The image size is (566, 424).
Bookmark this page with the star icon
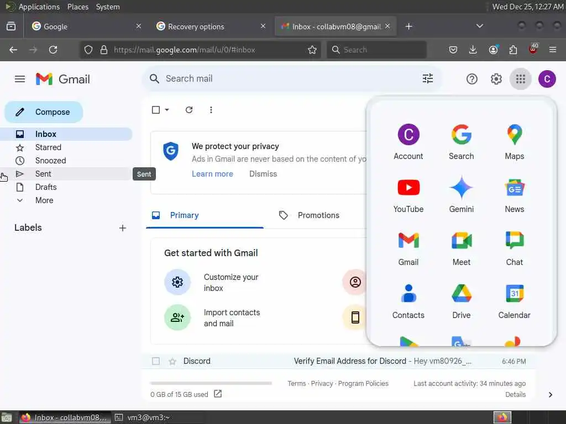click(312, 50)
